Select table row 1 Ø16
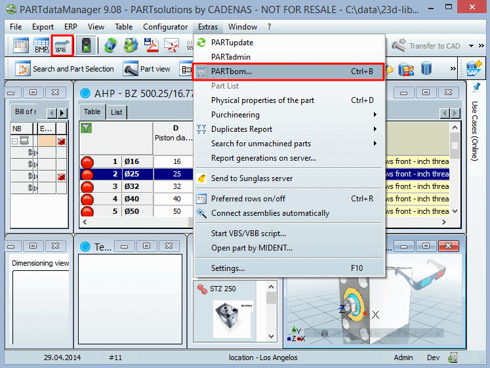490x368 pixels. (x=136, y=161)
